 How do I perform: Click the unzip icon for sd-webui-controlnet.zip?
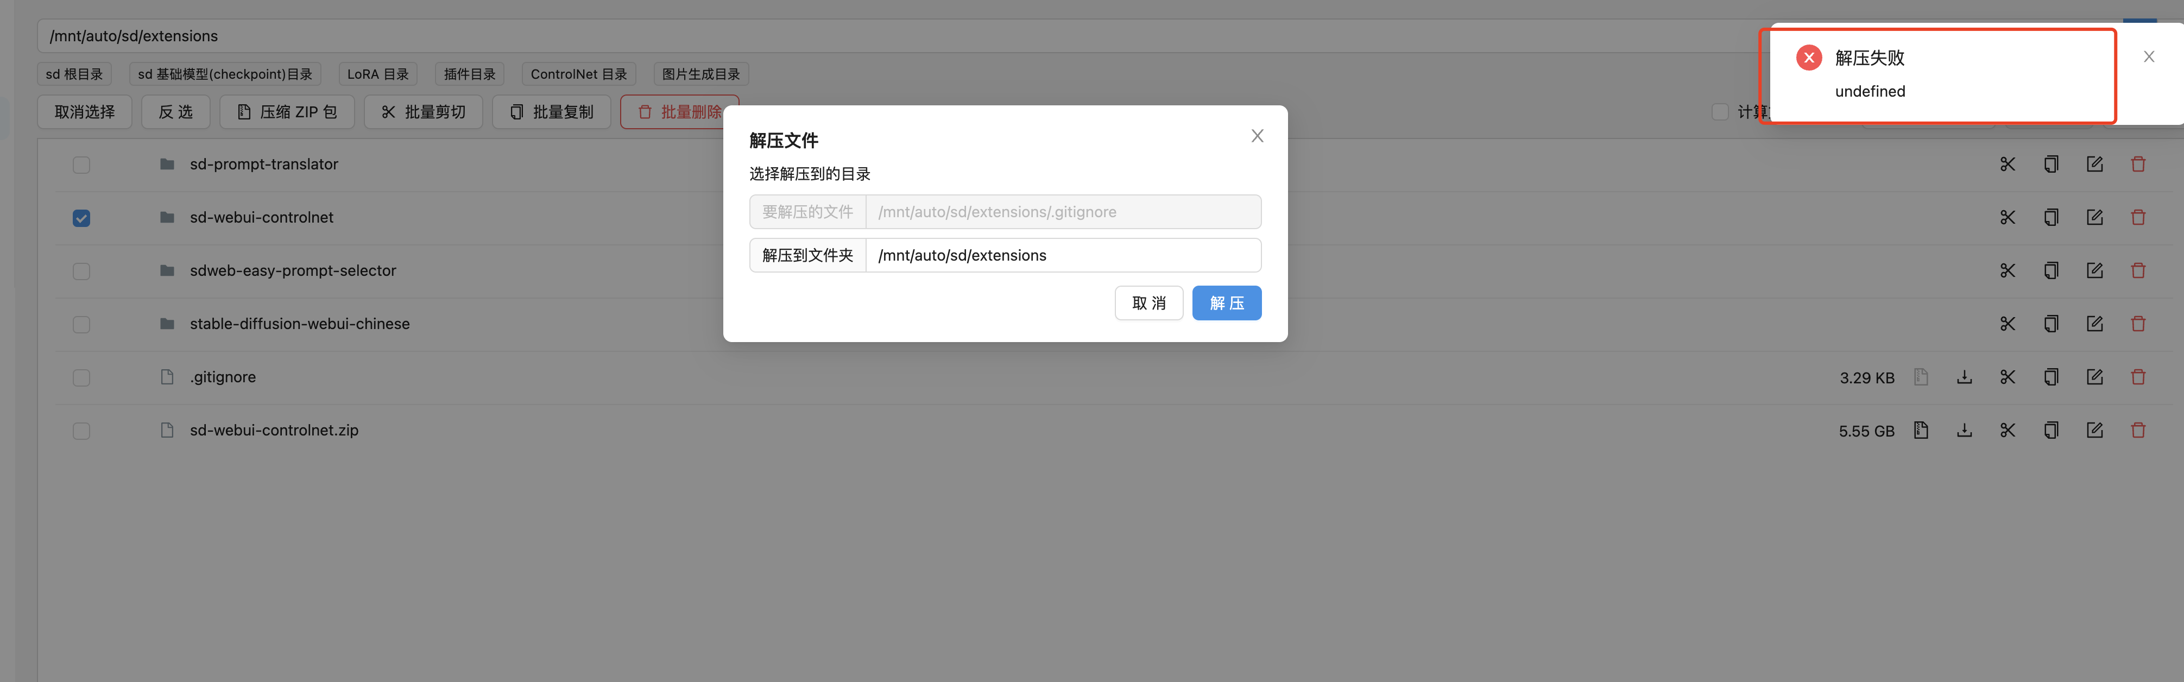pos(1920,430)
